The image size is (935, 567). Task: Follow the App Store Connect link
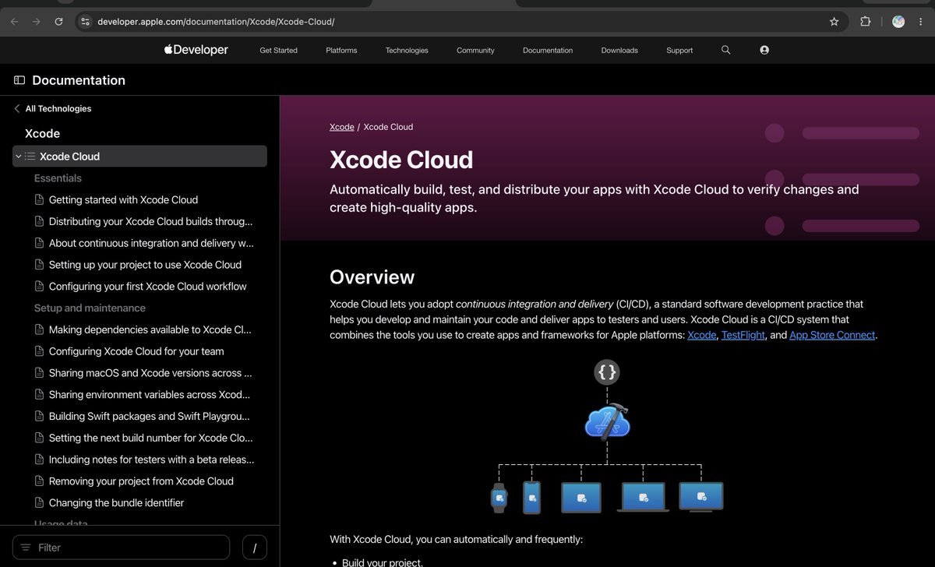(832, 335)
